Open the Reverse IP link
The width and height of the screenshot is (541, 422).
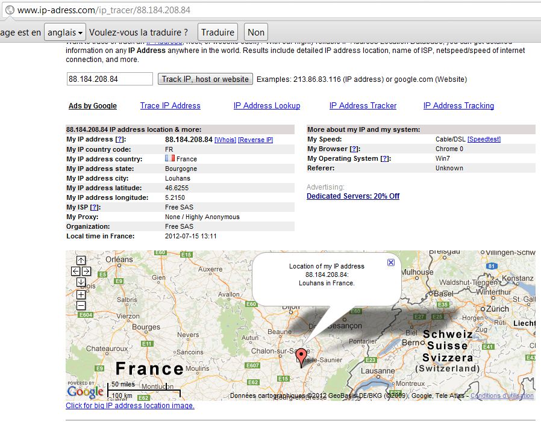tap(255, 140)
